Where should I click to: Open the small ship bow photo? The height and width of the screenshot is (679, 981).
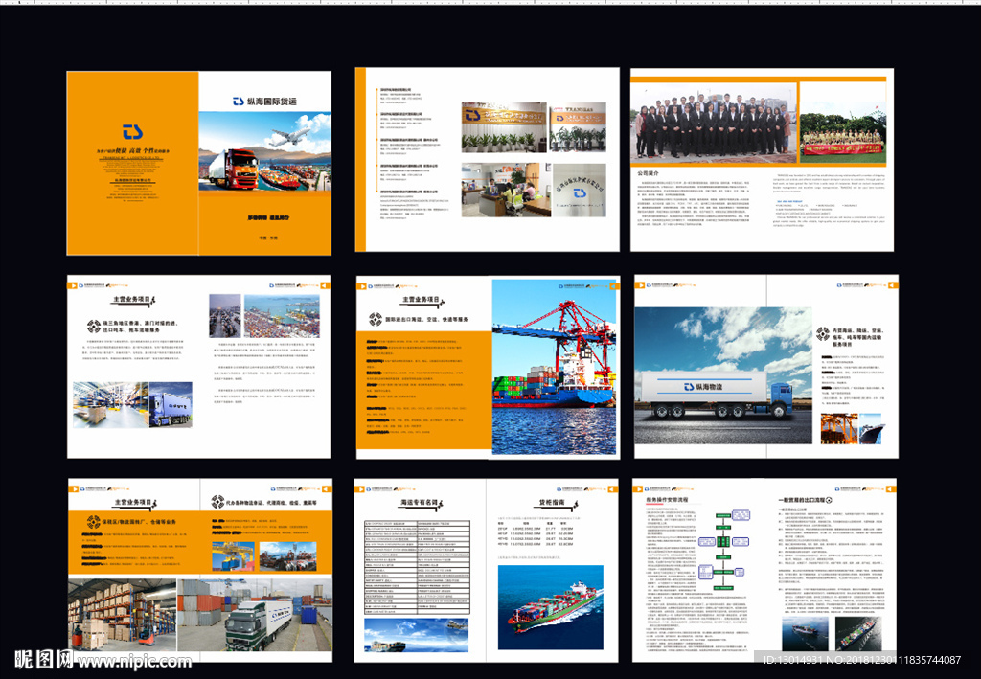(872, 428)
